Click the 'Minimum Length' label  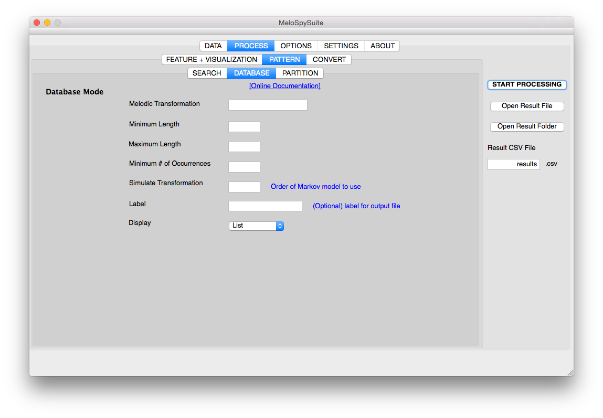click(154, 124)
